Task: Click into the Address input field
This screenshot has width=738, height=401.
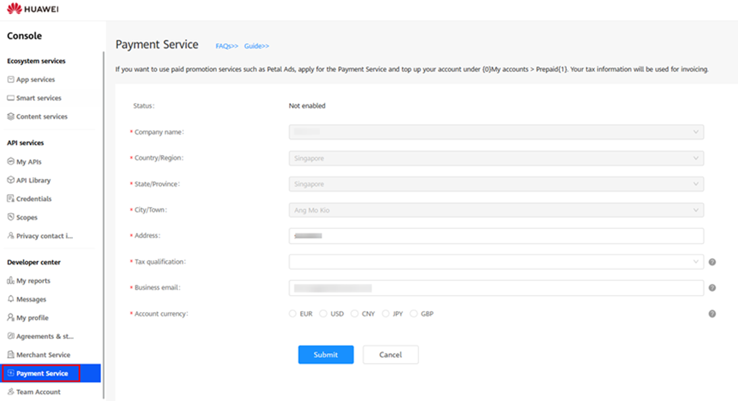Action: click(496, 236)
